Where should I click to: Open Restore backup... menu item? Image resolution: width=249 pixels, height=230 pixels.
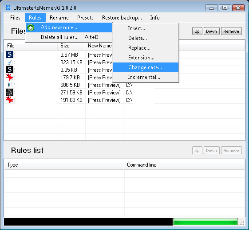[x=122, y=18]
